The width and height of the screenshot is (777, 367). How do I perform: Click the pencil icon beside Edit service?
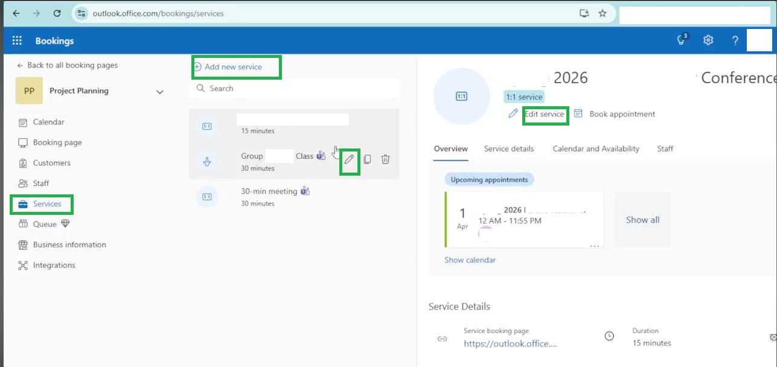513,113
